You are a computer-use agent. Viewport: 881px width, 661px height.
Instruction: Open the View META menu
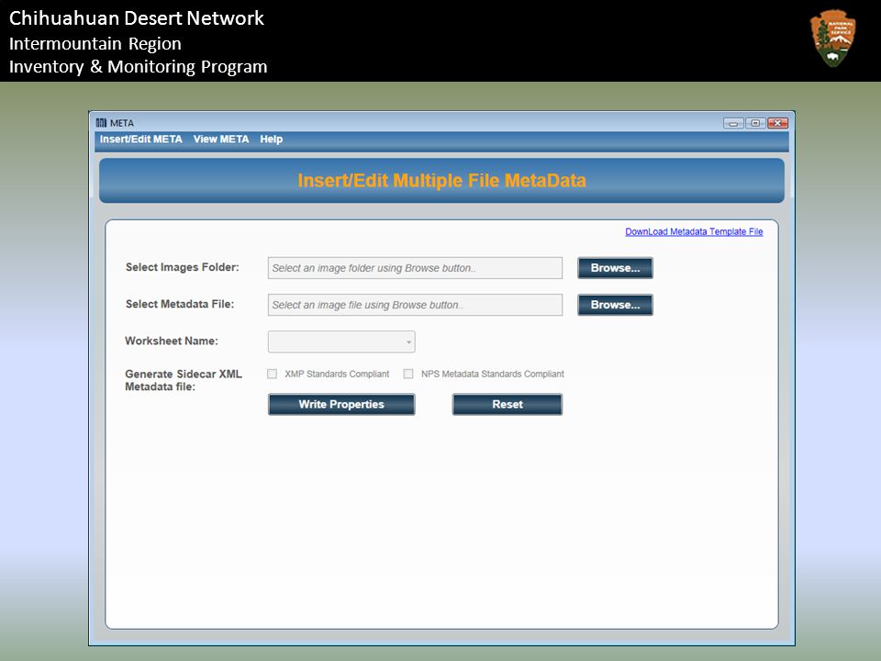221,139
